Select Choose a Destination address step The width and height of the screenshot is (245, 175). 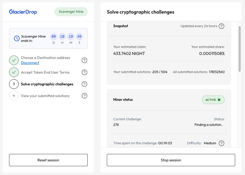point(45,58)
